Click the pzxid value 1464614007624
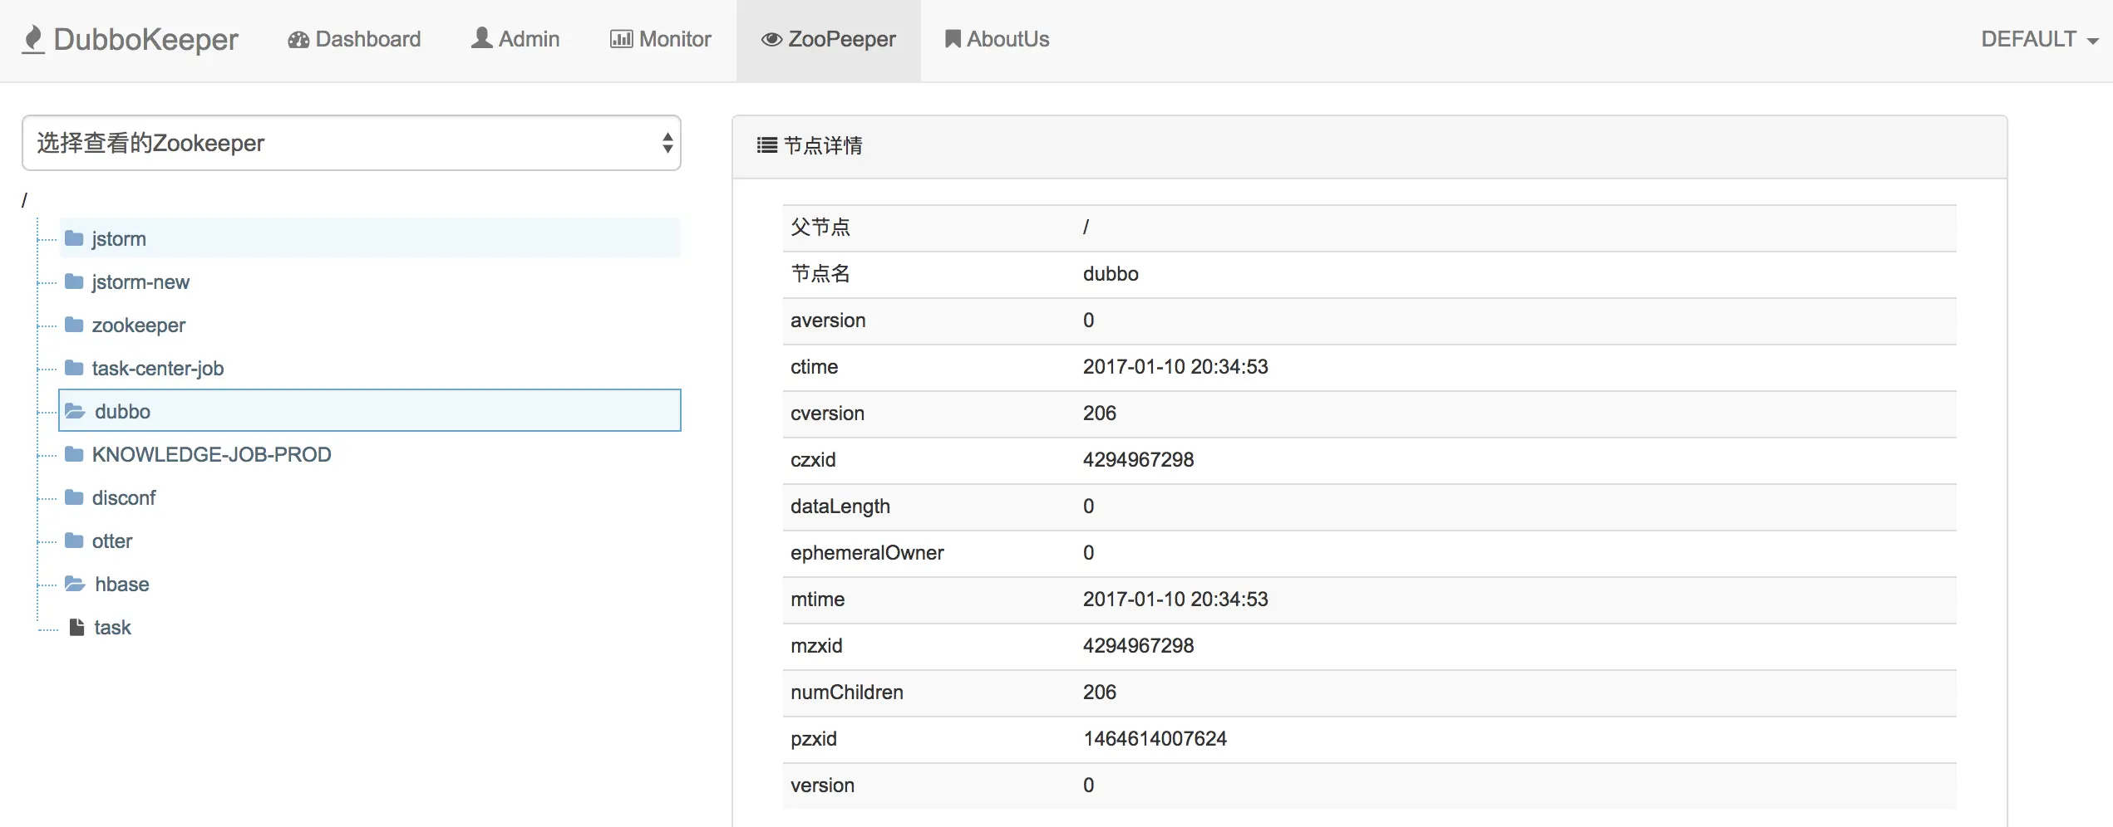Viewport: 2113px width, 827px height. pyautogui.click(x=1155, y=739)
